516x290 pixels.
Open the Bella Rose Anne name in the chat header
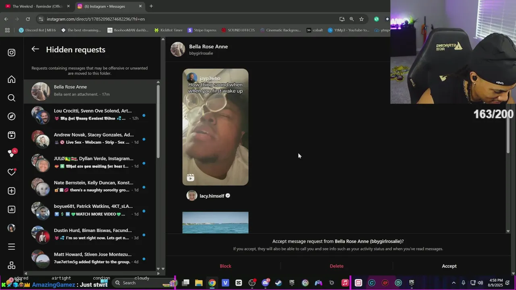(208, 46)
